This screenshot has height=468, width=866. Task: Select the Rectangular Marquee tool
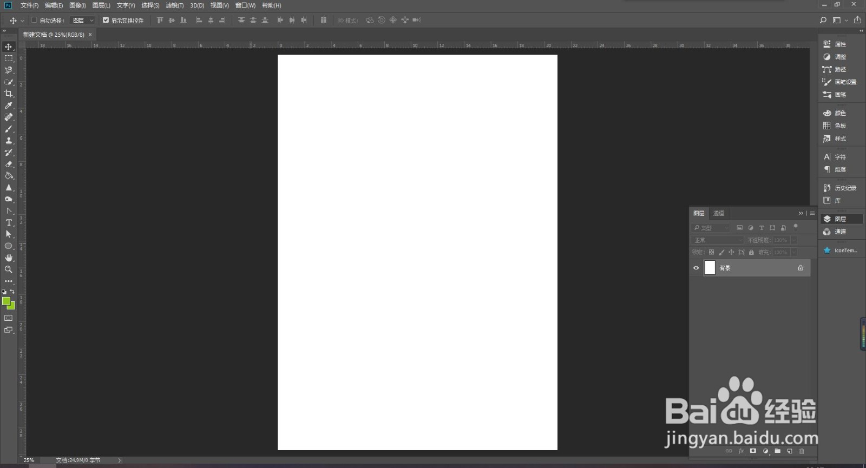9,58
